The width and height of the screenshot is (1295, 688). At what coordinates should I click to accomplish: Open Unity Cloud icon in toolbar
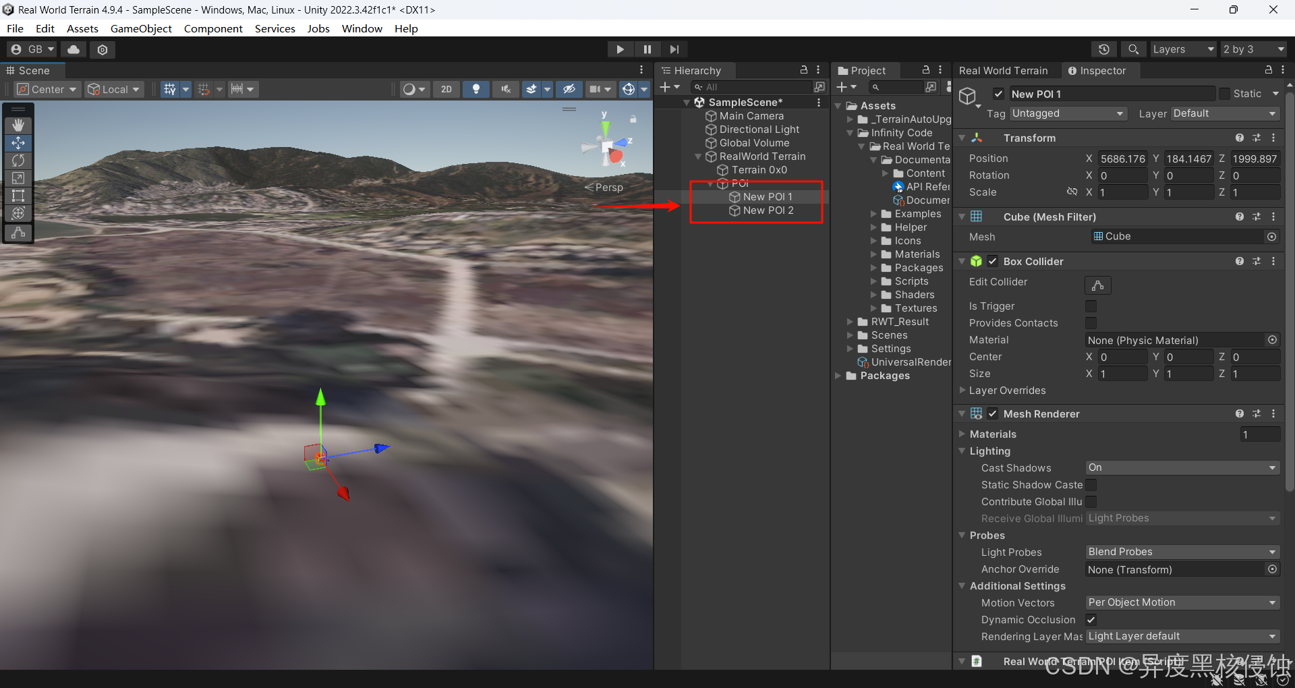click(x=74, y=49)
